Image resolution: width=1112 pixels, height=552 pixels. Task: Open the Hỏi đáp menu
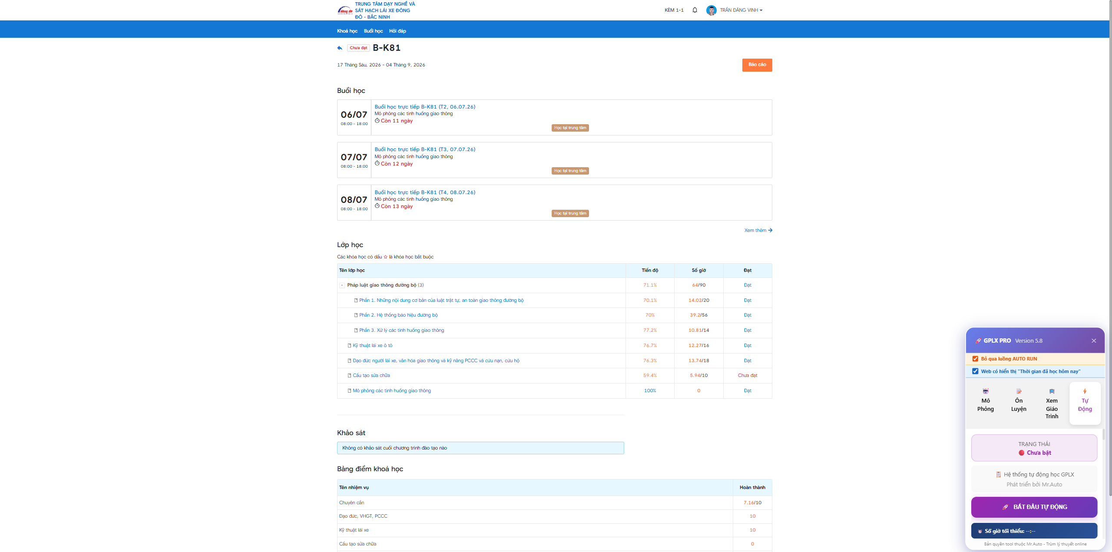click(397, 31)
